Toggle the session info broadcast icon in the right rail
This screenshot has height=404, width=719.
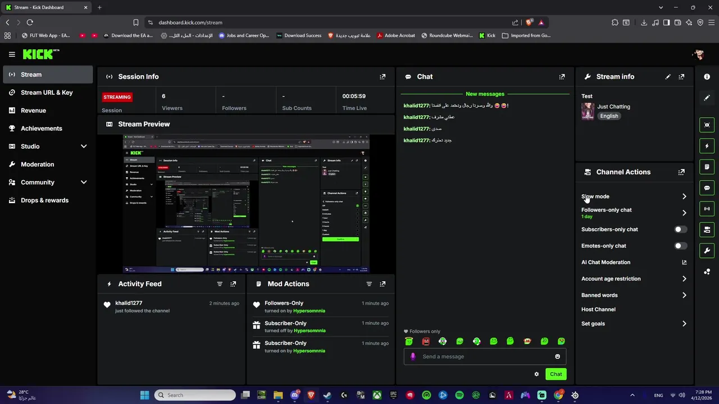pos(707,209)
